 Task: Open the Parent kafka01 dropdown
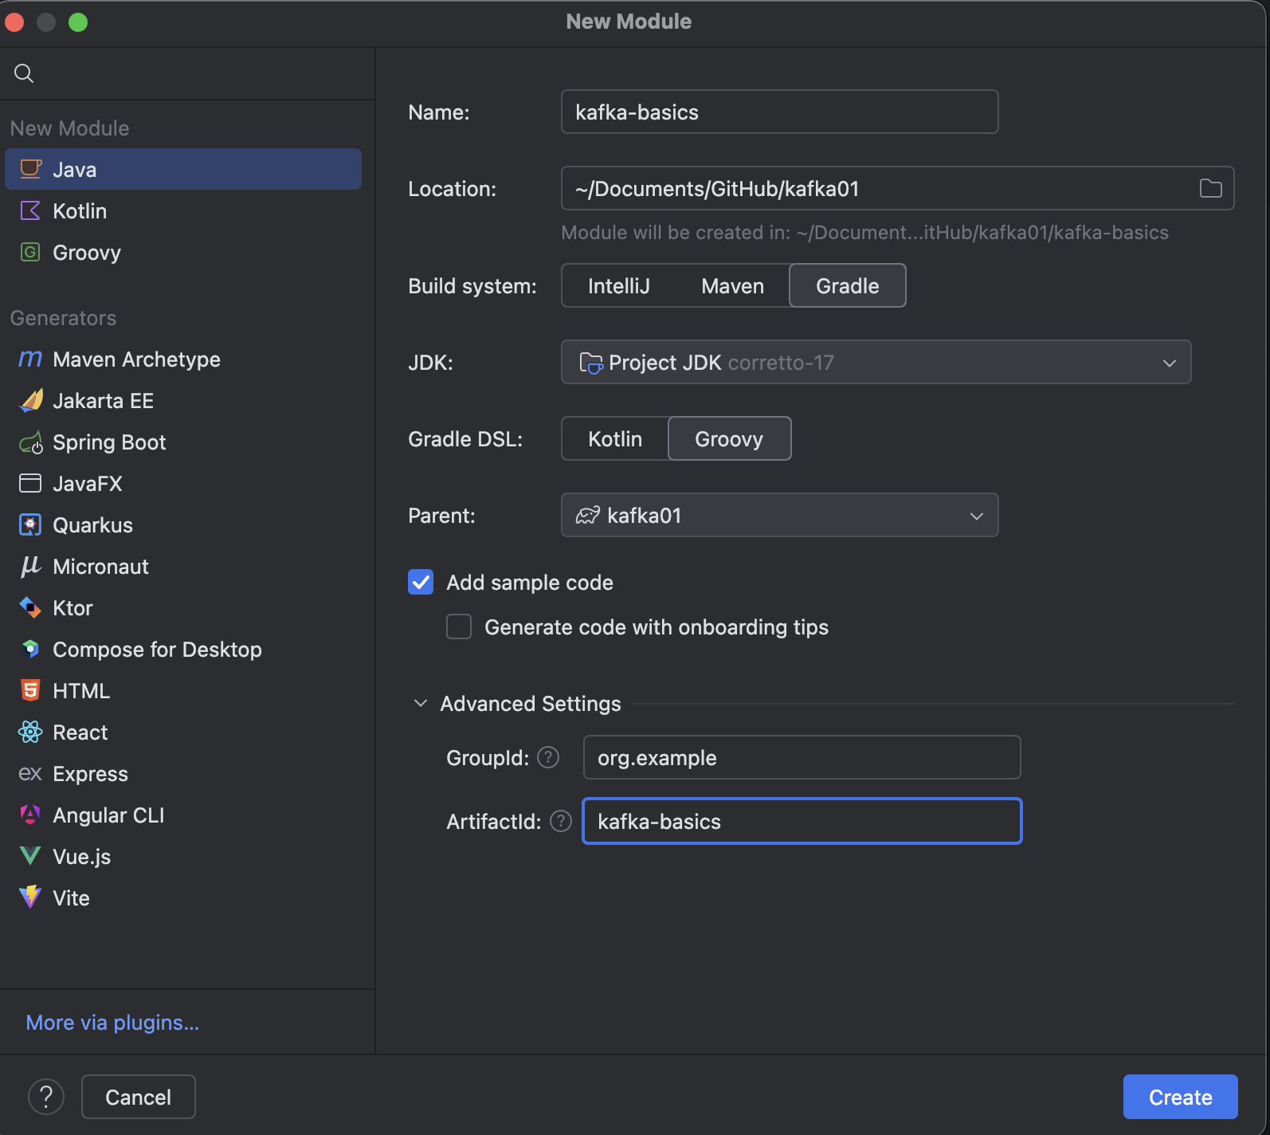click(x=780, y=515)
